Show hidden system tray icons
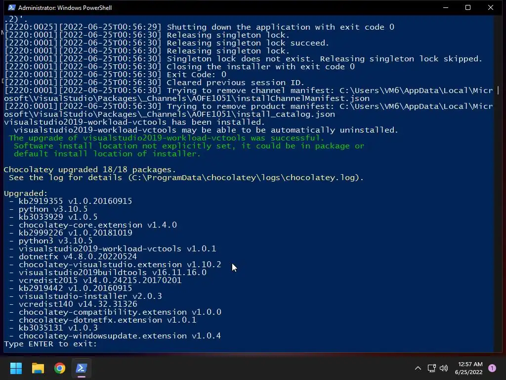This screenshot has height=380, width=506. coord(418,368)
